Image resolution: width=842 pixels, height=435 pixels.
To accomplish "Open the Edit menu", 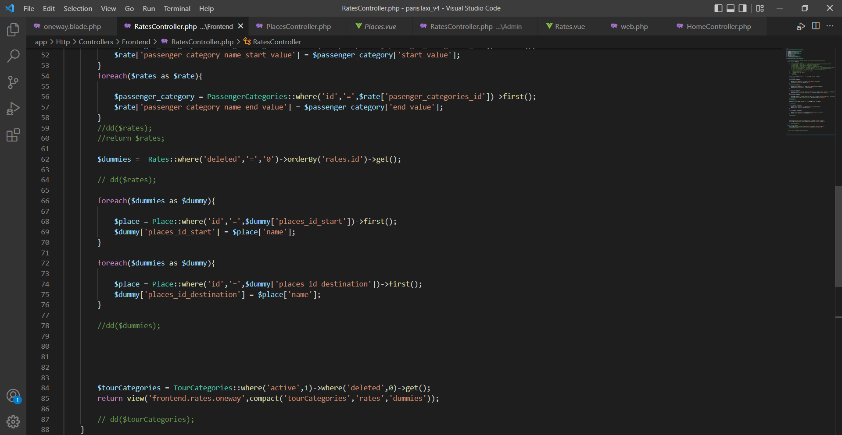I will coord(49,8).
